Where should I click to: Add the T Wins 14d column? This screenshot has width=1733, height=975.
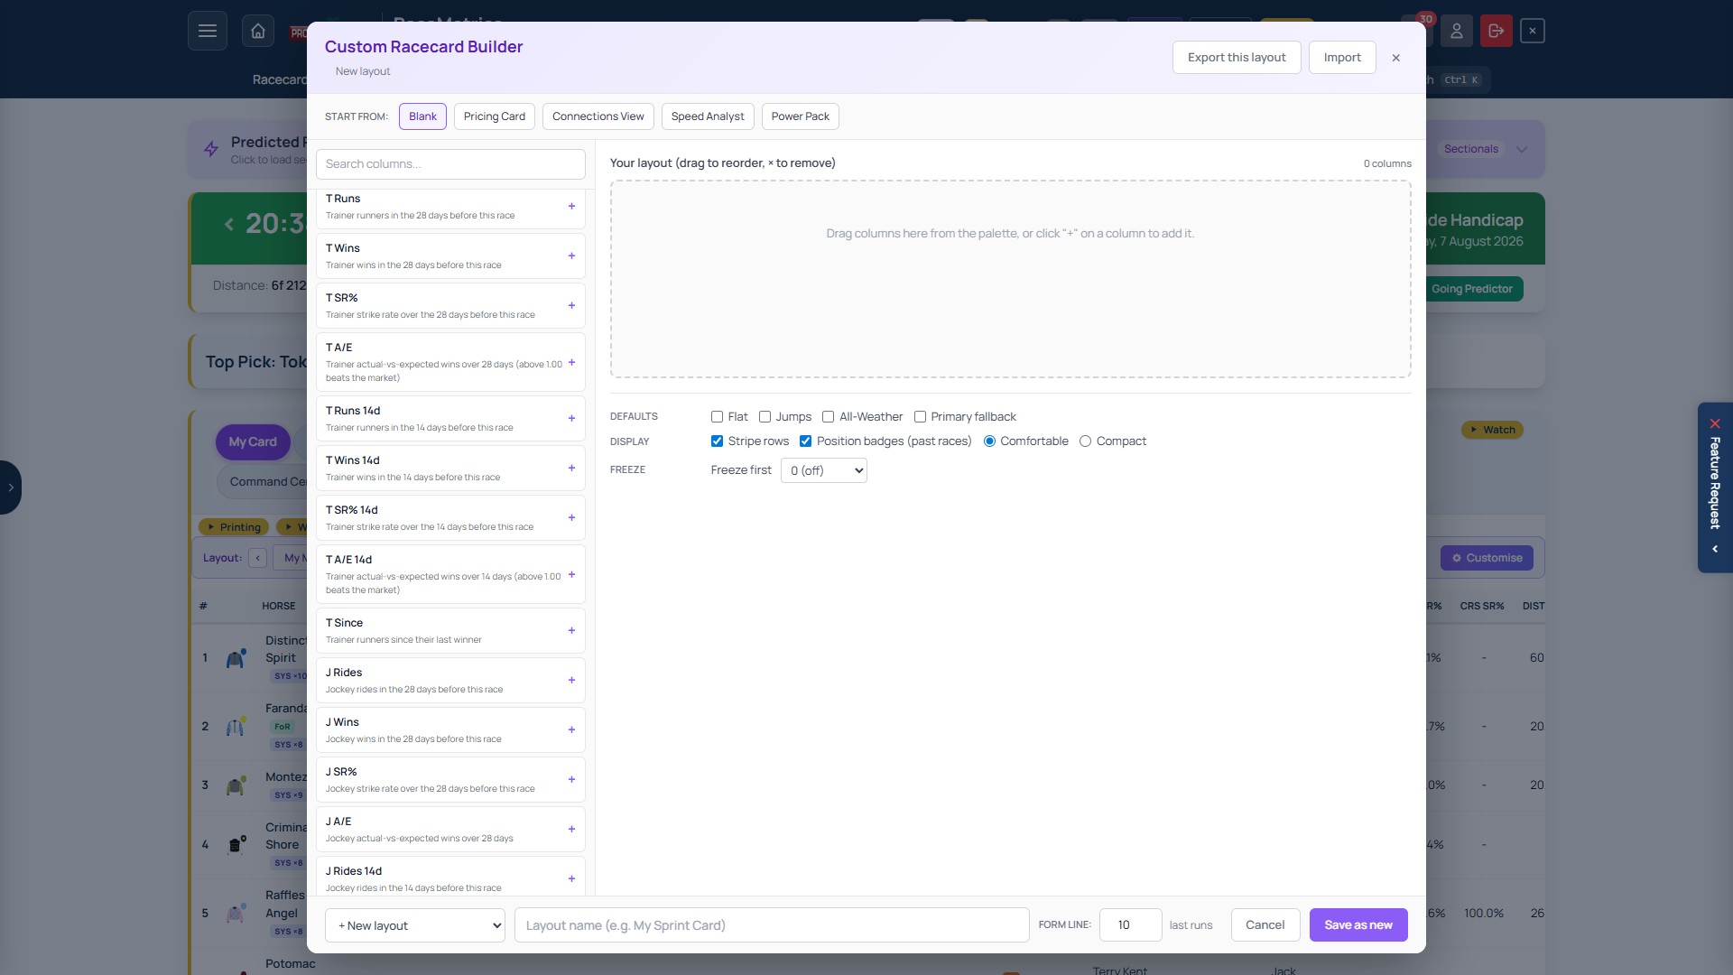click(x=571, y=469)
